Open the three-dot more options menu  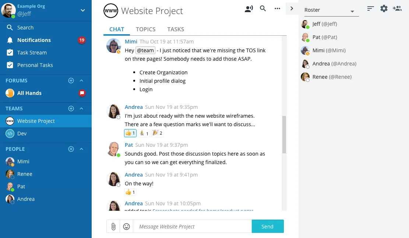(x=277, y=8)
